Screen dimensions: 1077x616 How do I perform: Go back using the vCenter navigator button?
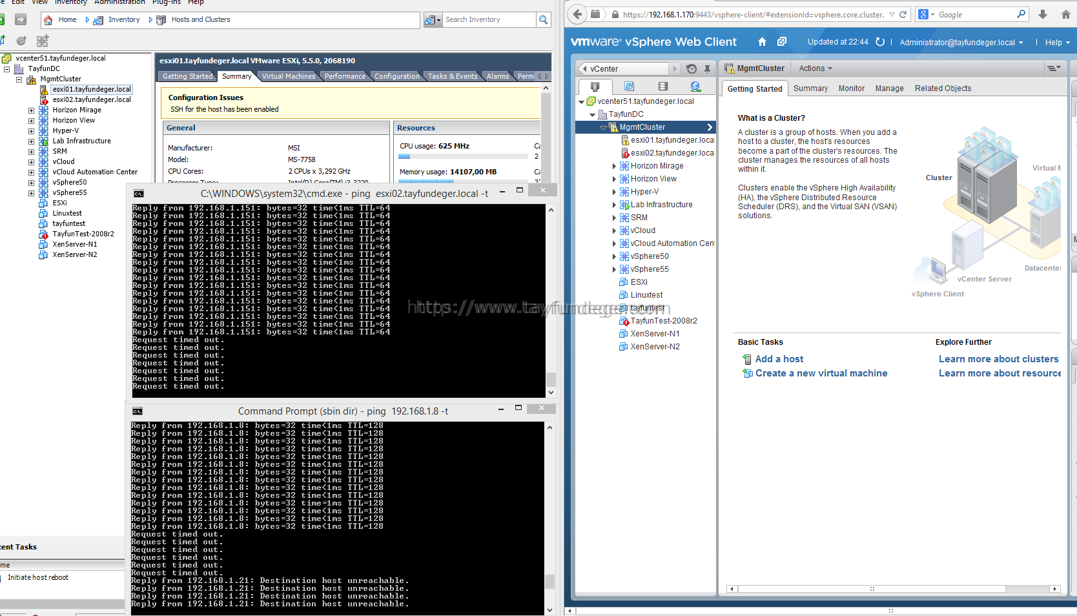click(623, 68)
